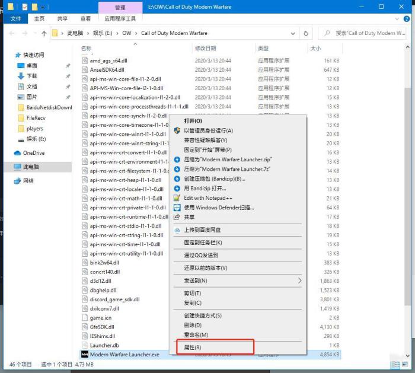Open the address bar history dropdown
The image size is (415, 373).
tap(293, 33)
